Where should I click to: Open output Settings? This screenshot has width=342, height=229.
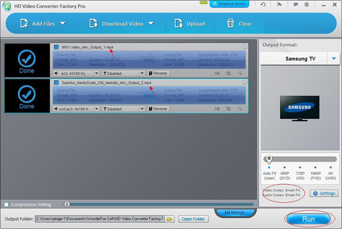click(x=324, y=193)
